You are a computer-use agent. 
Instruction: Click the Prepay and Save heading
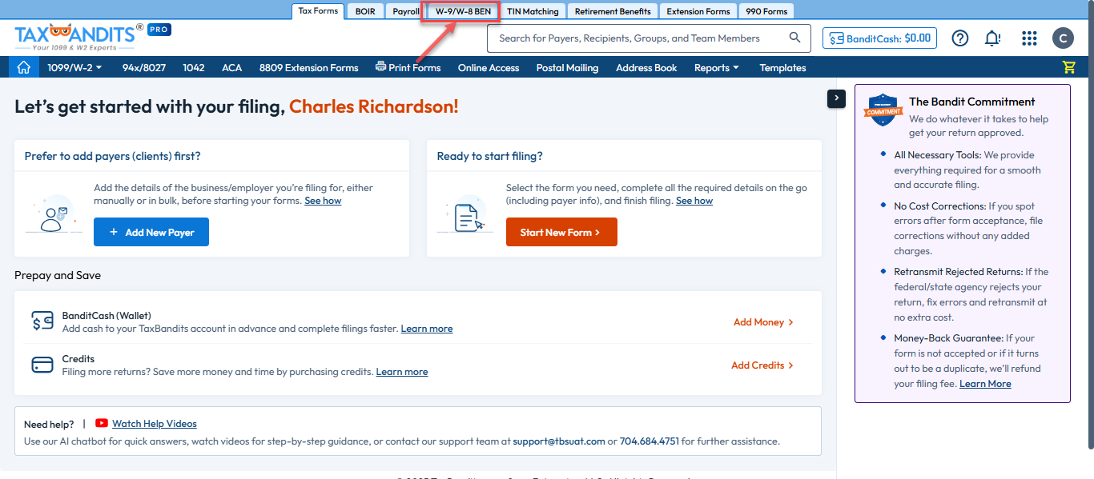click(x=58, y=275)
